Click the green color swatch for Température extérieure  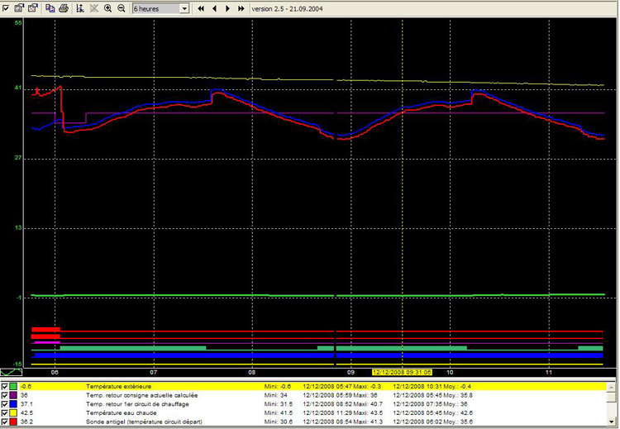15,386
